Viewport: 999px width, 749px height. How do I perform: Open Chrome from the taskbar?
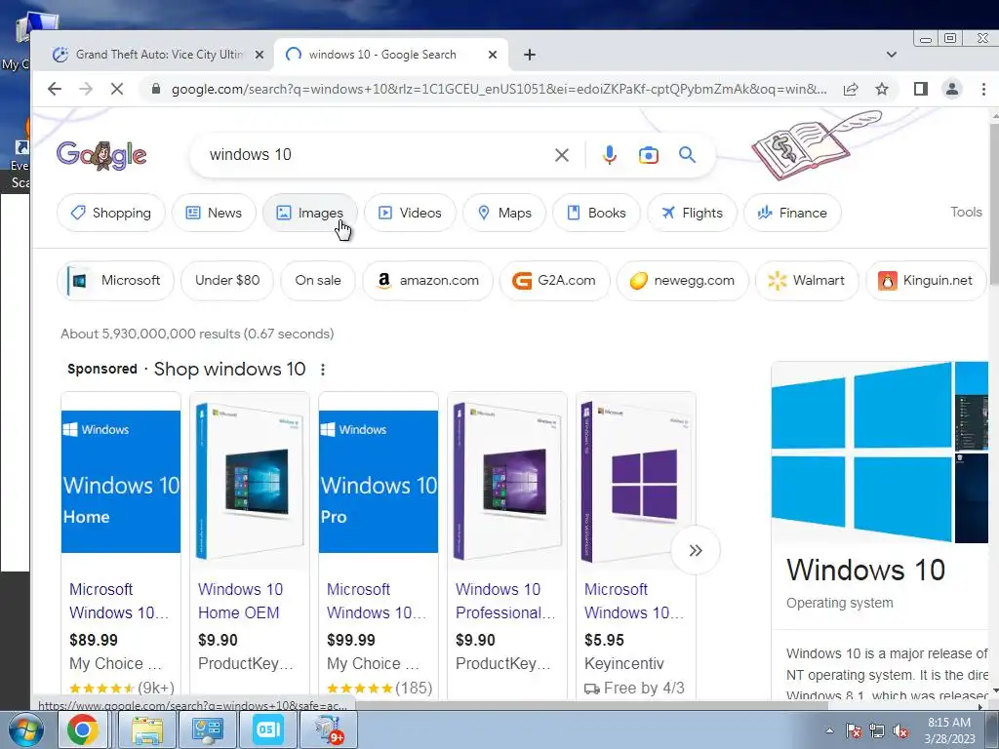coord(83,729)
